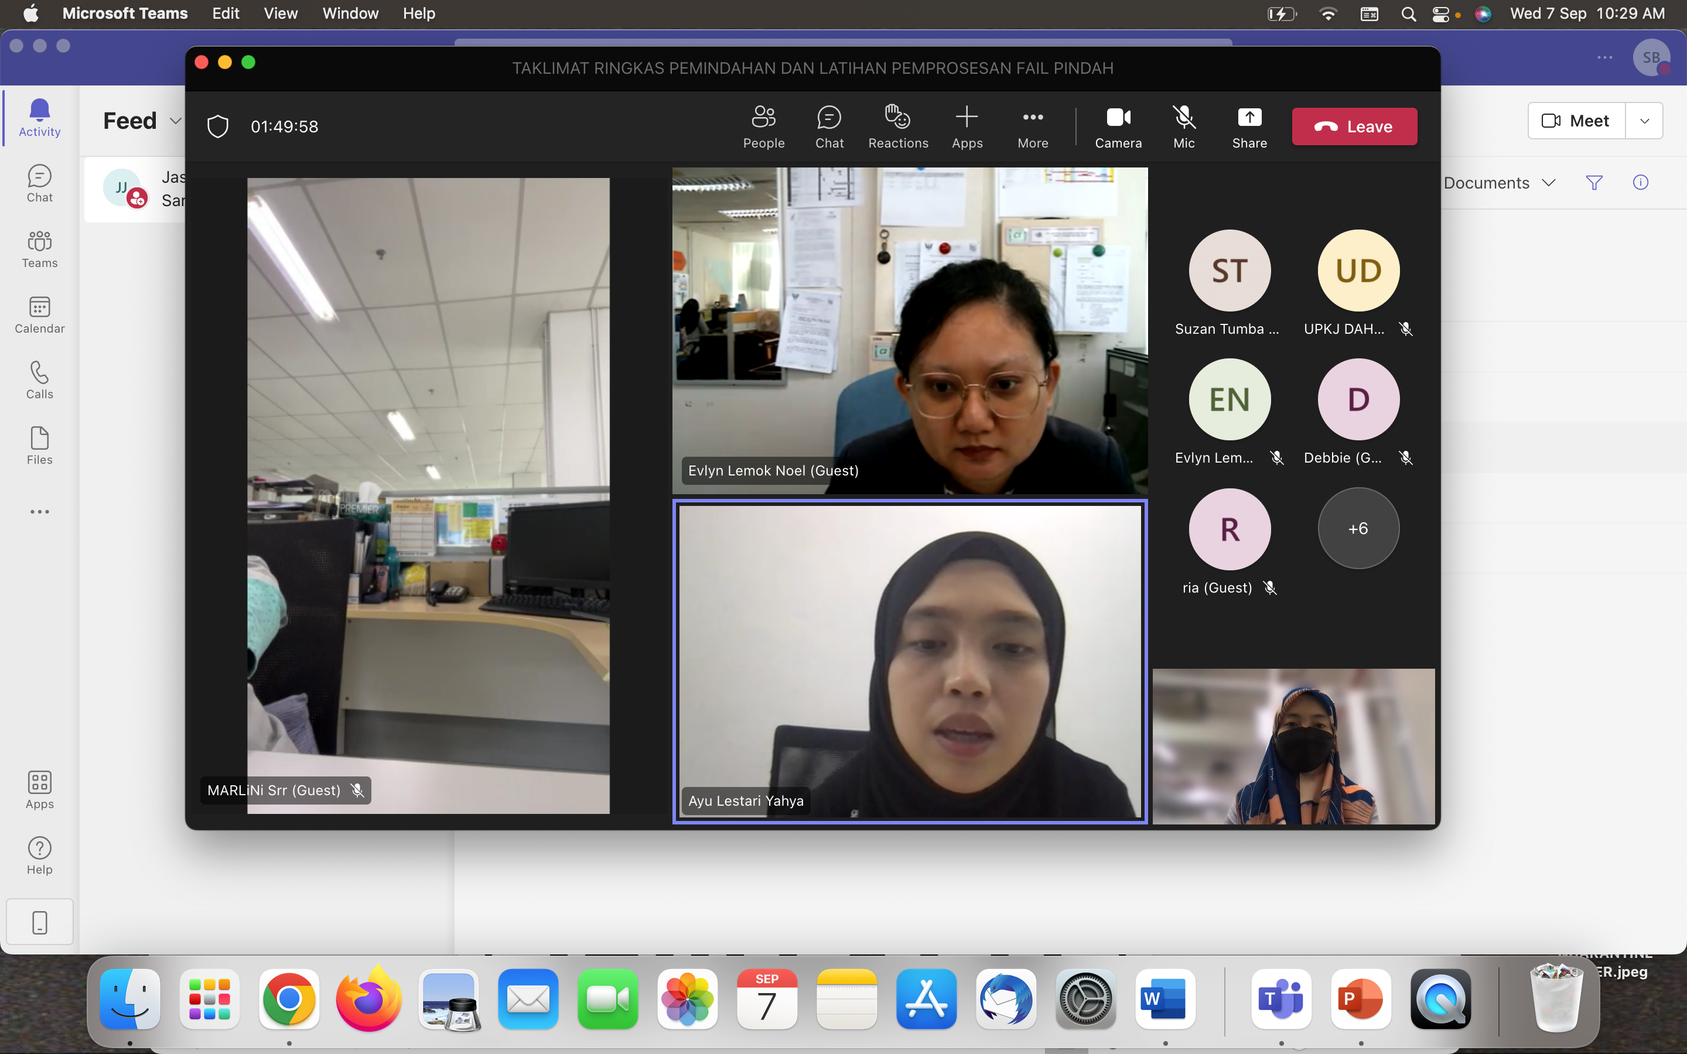Viewport: 1687px width, 1054px height.
Task: Open Teams section in sidebar
Action: (40, 249)
